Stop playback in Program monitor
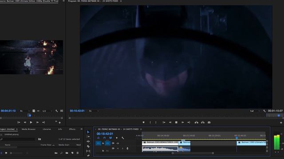Screen dimensions: 284x159 point(176,122)
